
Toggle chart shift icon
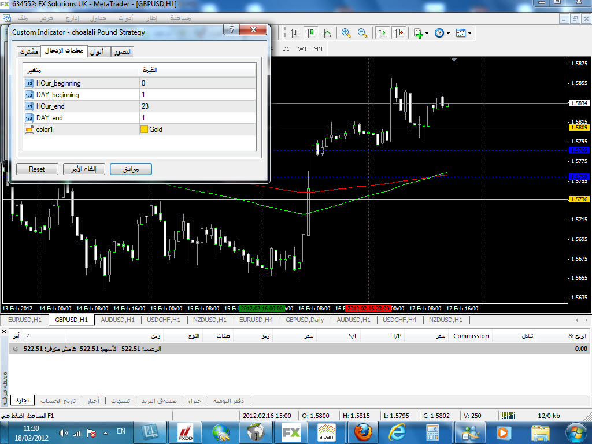point(399,33)
